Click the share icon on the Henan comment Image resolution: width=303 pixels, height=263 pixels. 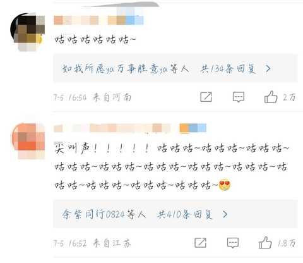(x=206, y=97)
